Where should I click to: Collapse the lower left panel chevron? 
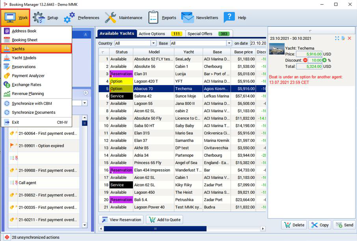(x=86, y=93)
